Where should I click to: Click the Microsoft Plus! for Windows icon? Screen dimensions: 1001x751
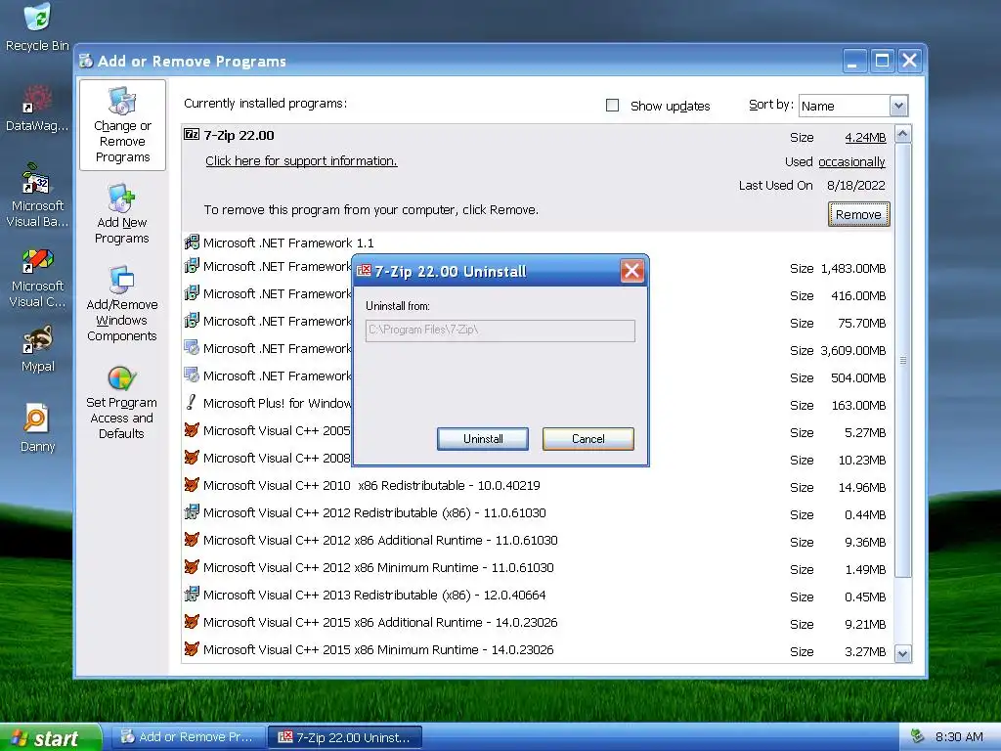tap(191, 402)
